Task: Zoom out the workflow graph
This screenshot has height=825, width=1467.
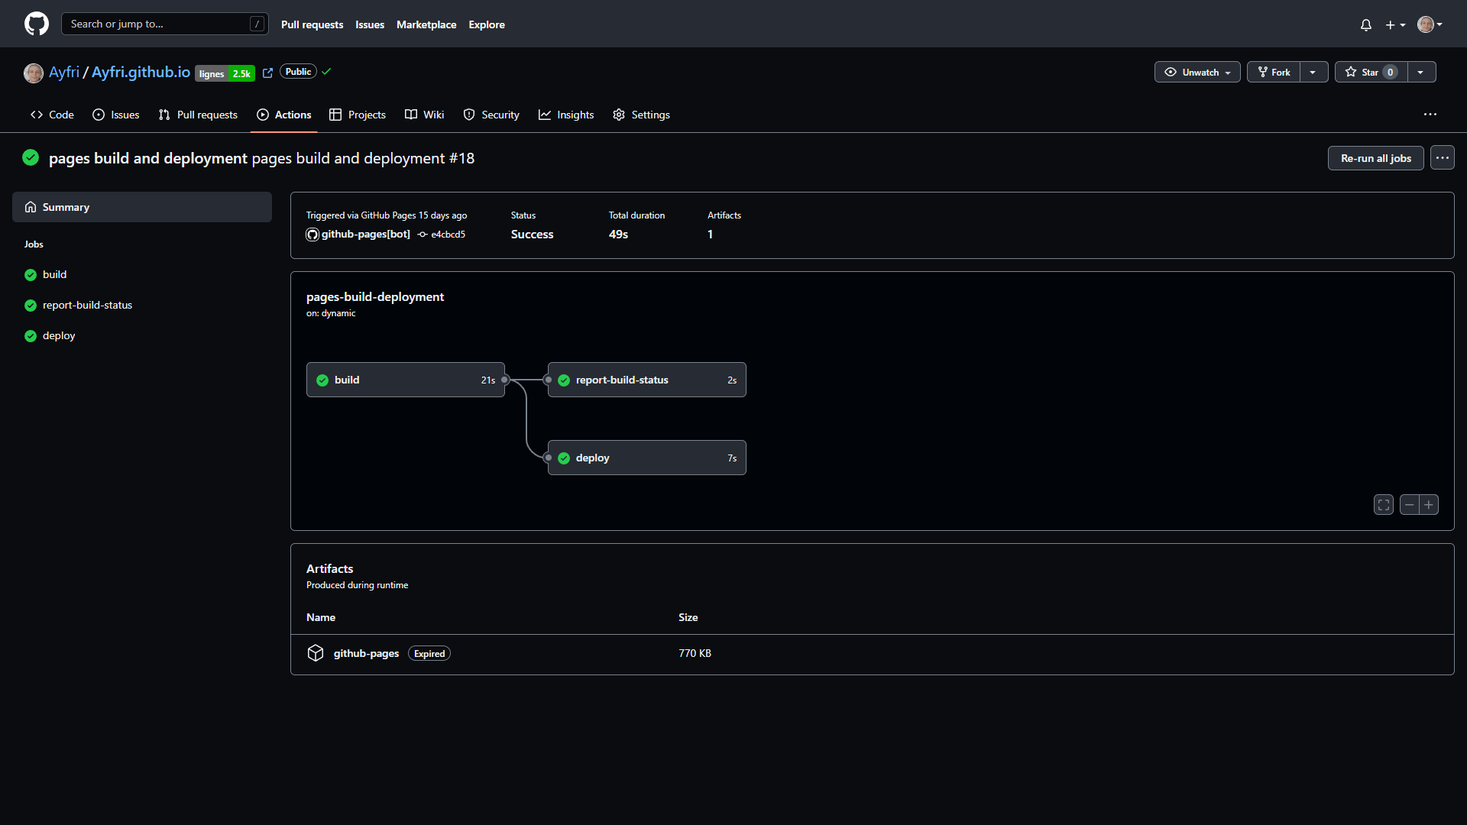Action: click(x=1410, y=505)
